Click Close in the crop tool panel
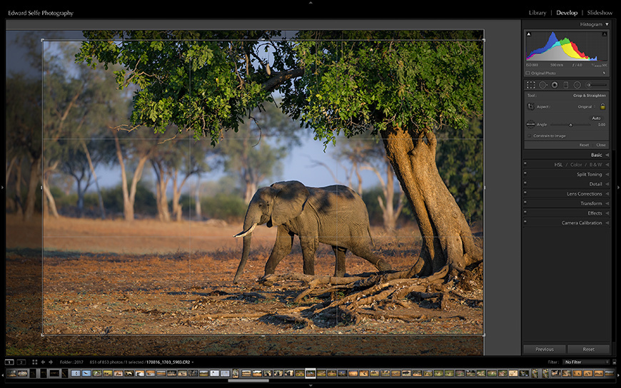 pos(601,145)
